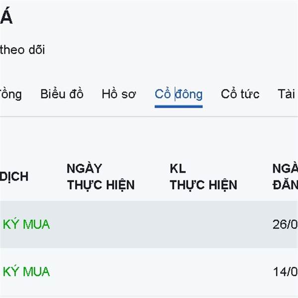This screenshot has height=298, width=298.
Task: Open the Biểu đồ tab
Action: click(x=62, y=94)
